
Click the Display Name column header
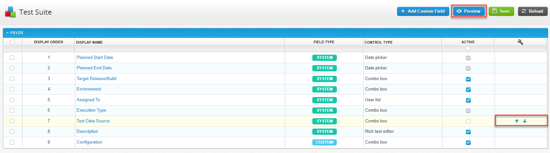pyautogui.click(x=89, y=42)
